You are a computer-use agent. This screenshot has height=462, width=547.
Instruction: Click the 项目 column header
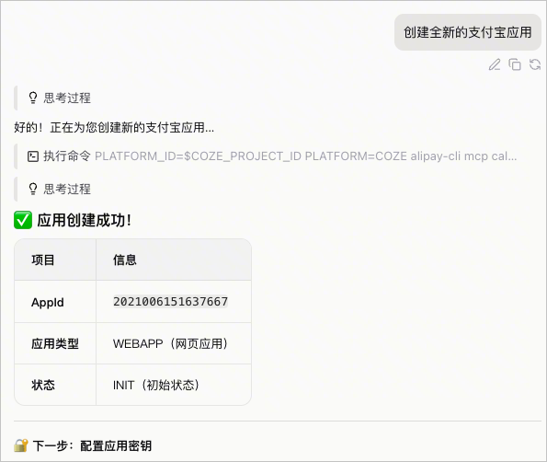pyautogui.click(x=55, y=260)
